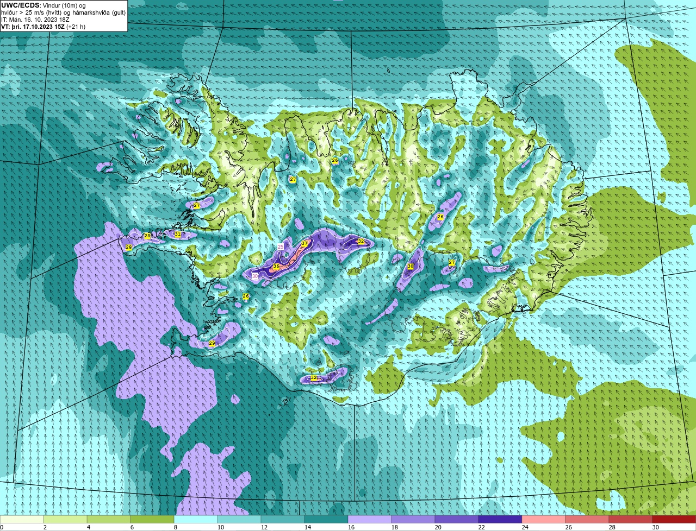Screen dimensions: 696x531
Task: Click the dark indigo 22–24 m/s legend swatch
Action: click(500, 520)
